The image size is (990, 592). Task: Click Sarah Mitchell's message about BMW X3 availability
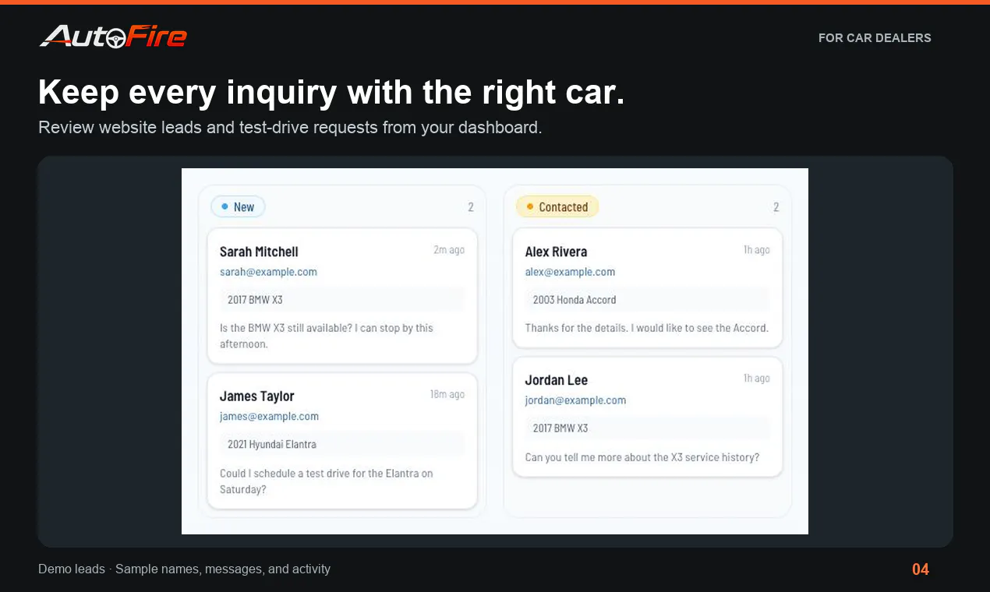(x=327, y=336)
